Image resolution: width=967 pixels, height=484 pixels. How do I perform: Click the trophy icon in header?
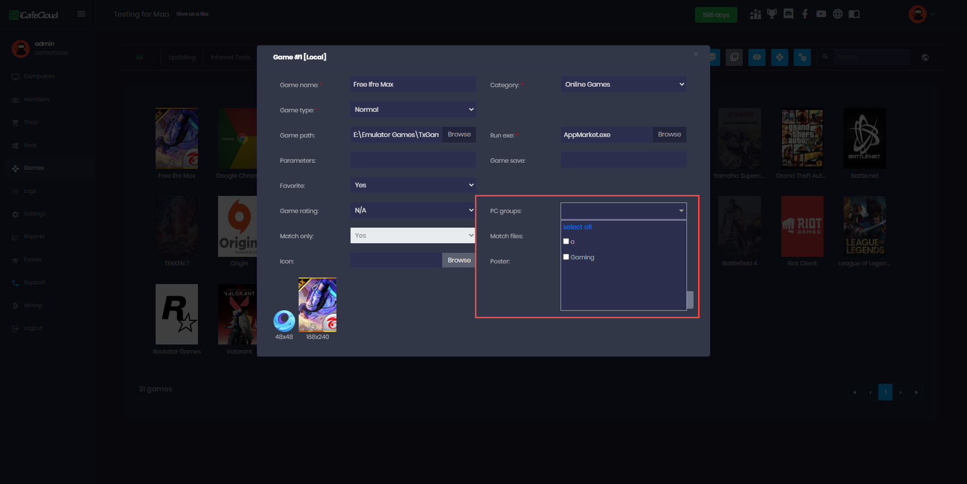(x=772, y=14)
